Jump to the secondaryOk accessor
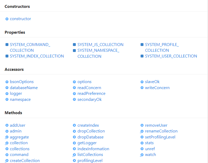The image size is (208, 163). (x=89, y=100)
